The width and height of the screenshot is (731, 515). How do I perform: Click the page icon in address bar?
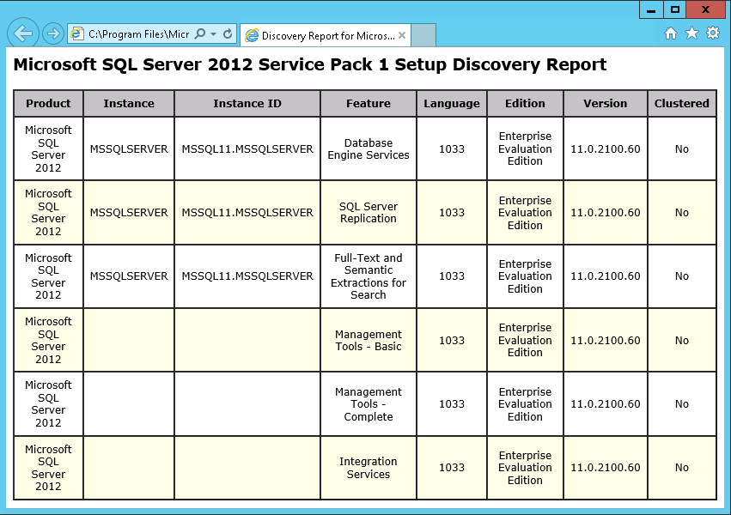click(x=76, y=34)
